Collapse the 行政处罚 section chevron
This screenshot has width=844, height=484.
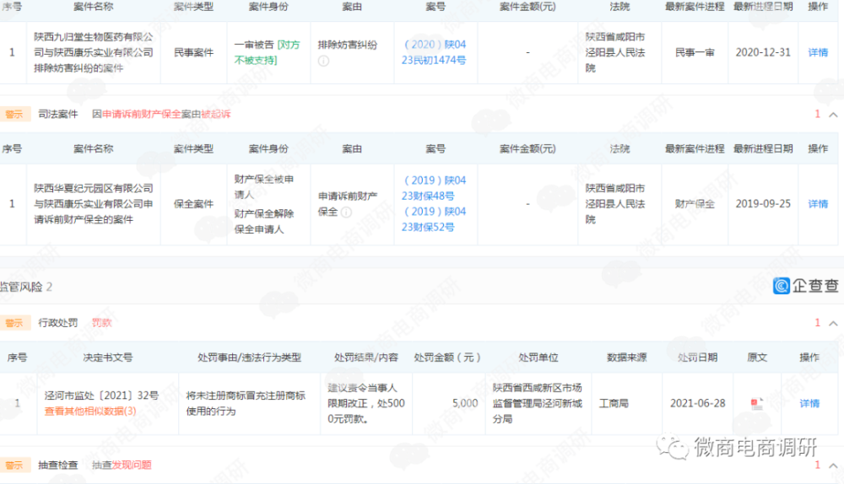coord(833,323)
